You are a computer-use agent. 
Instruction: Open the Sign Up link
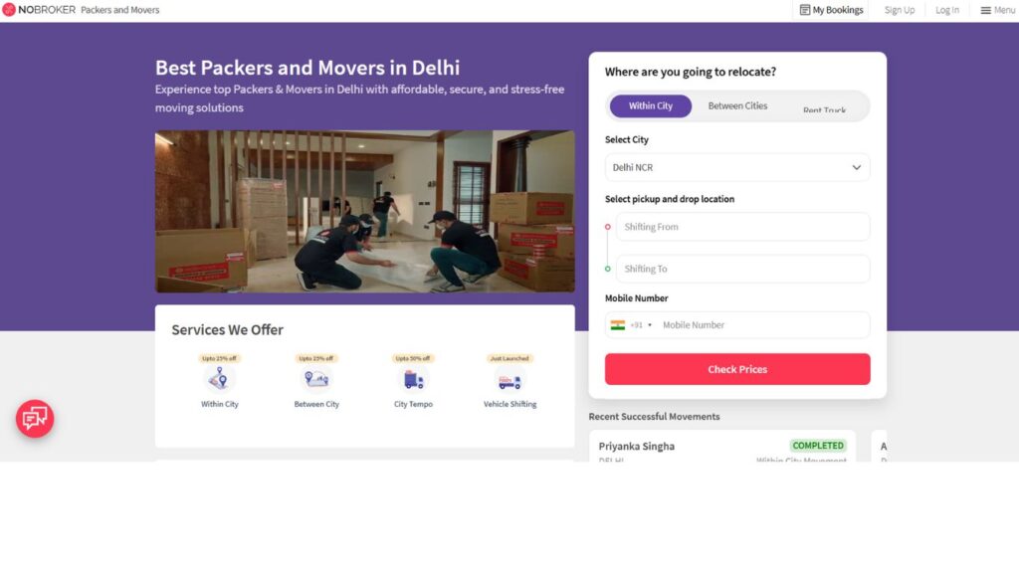899,10
